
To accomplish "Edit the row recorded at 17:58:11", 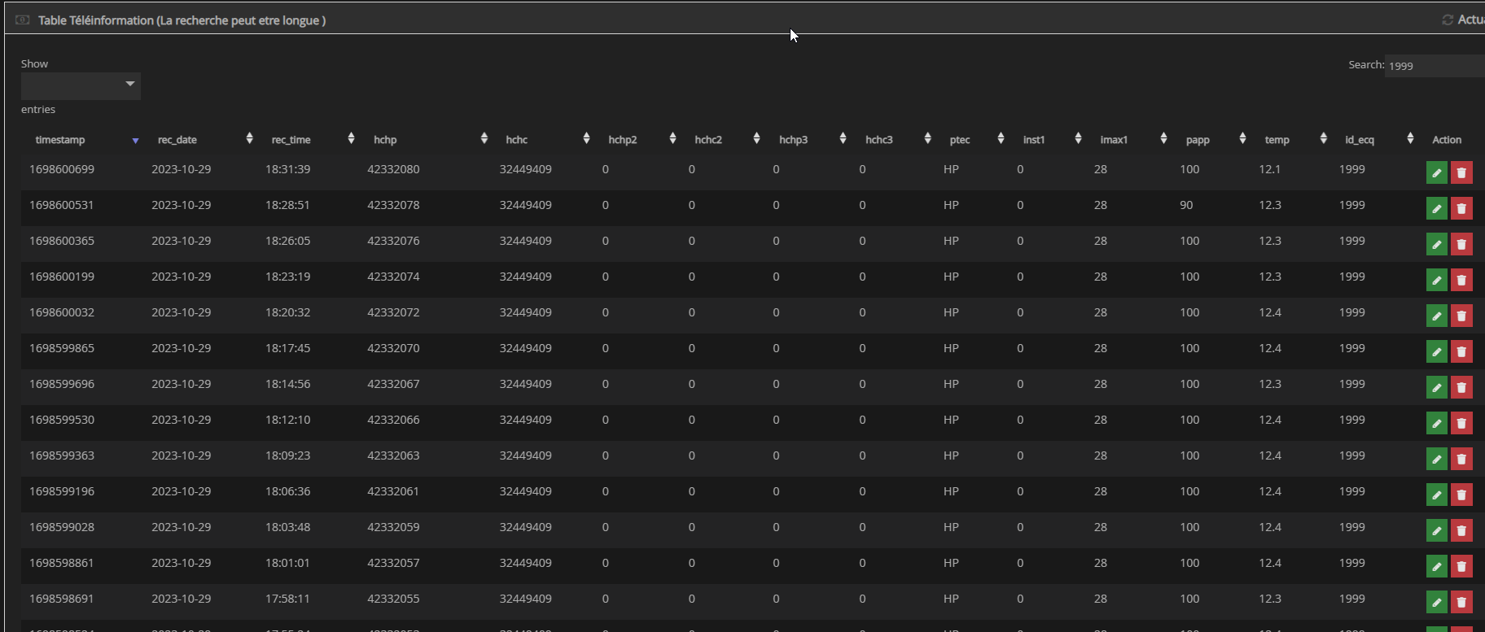I will point(1437,602).
